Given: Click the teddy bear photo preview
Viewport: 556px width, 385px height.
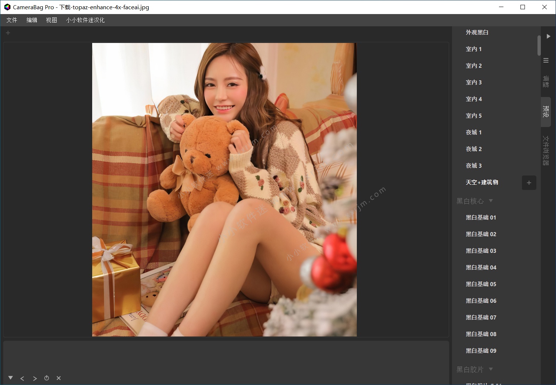Looking at the screenshot, I should (x=224, y=190).
